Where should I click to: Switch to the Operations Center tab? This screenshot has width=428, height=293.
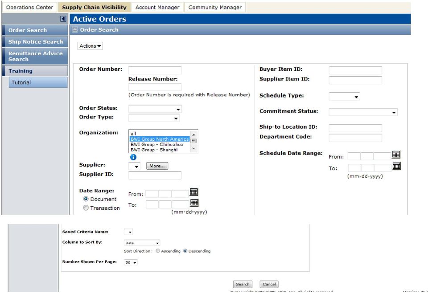click(x=30, y=8)
